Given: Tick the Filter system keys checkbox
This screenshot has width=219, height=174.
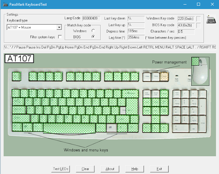Looking at the screenshot, I should tap(60, 37).
